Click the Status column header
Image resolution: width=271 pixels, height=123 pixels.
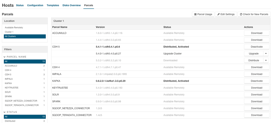[x=167, y=27]
